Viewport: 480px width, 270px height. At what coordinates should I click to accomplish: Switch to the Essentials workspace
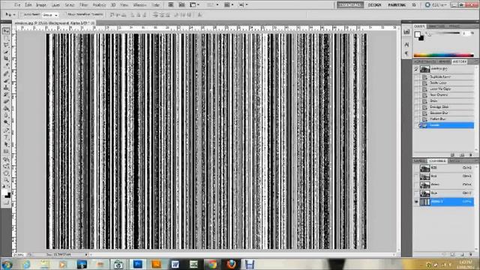point(350,5)
